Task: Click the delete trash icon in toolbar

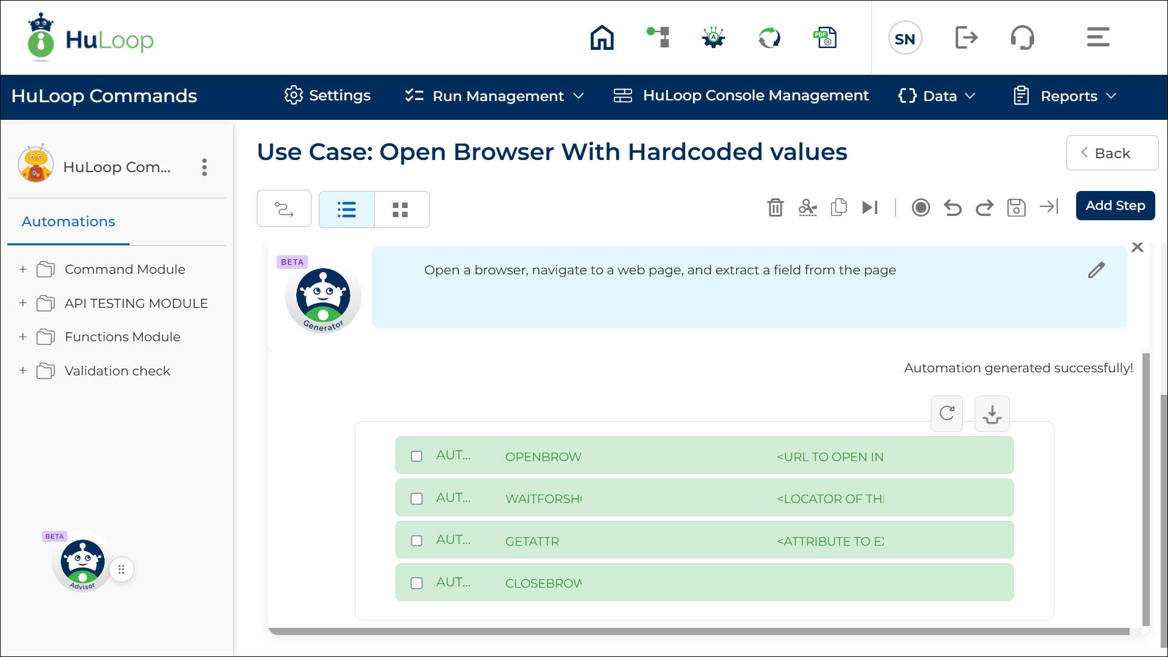Action: (x=775, y=207)
